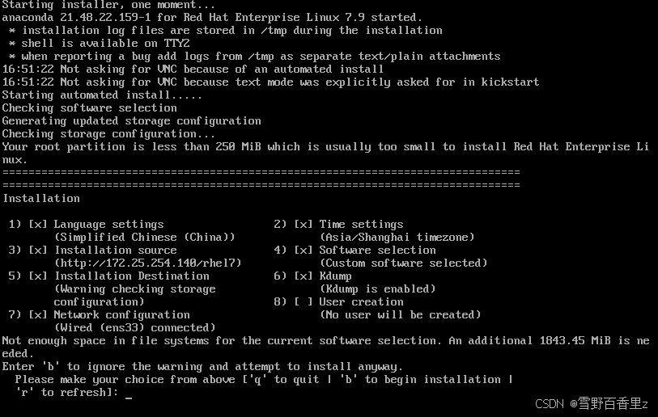The image size is (658, 417).
Task: Click the 'r' to refresh option
Action: click(x=64, y=392)
